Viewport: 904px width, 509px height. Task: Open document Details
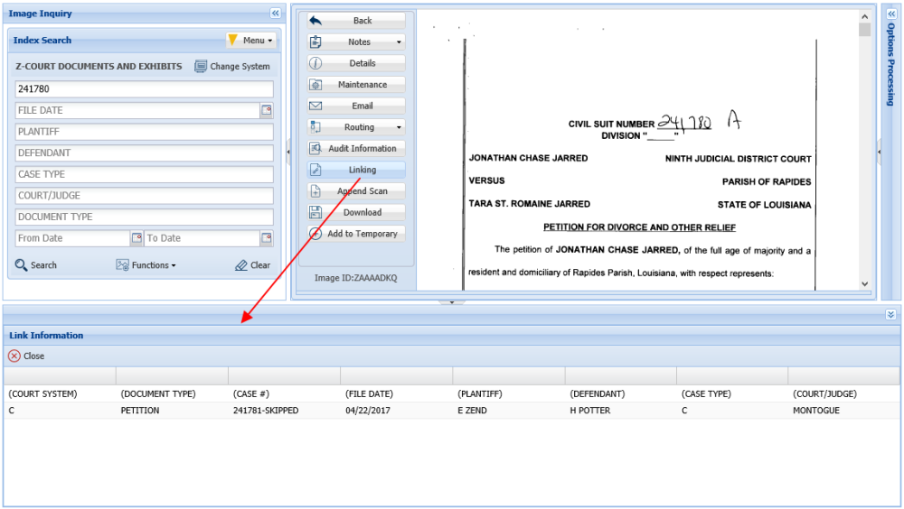click(x=355, y=63)
